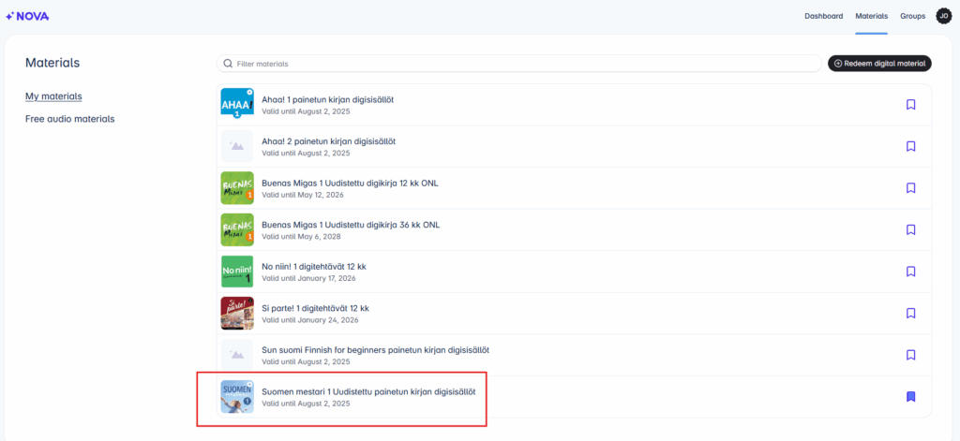The width and height of the screenshot is (960, 441).
Task: Click the search magnifier icon in filter bar
Action: pos(229,64)
